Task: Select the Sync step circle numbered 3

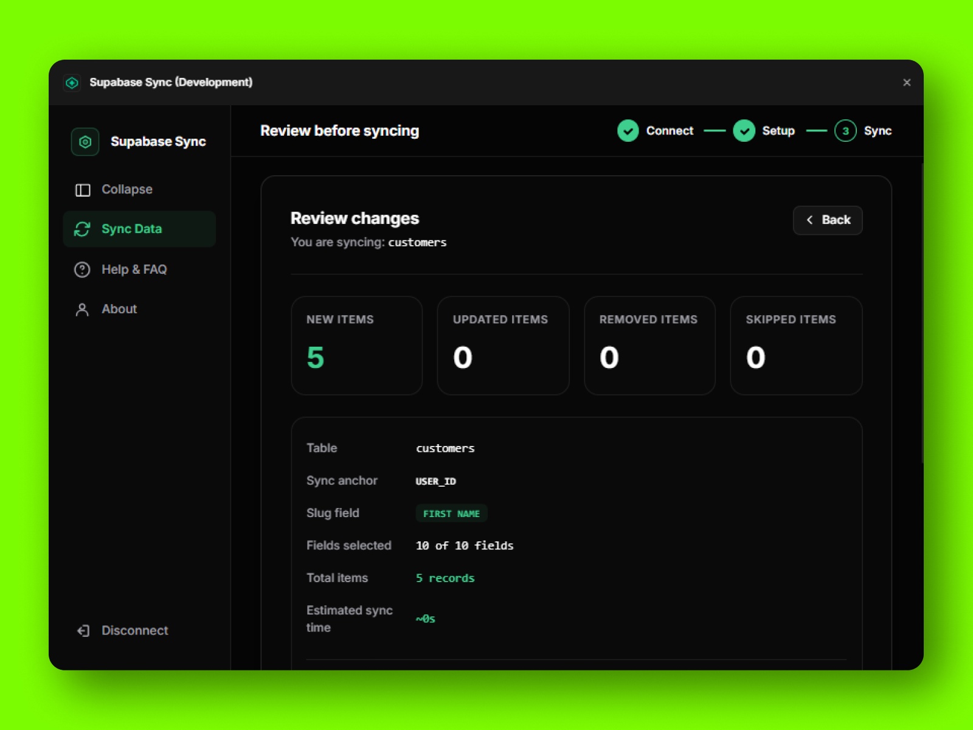Action: pos(845,130)
